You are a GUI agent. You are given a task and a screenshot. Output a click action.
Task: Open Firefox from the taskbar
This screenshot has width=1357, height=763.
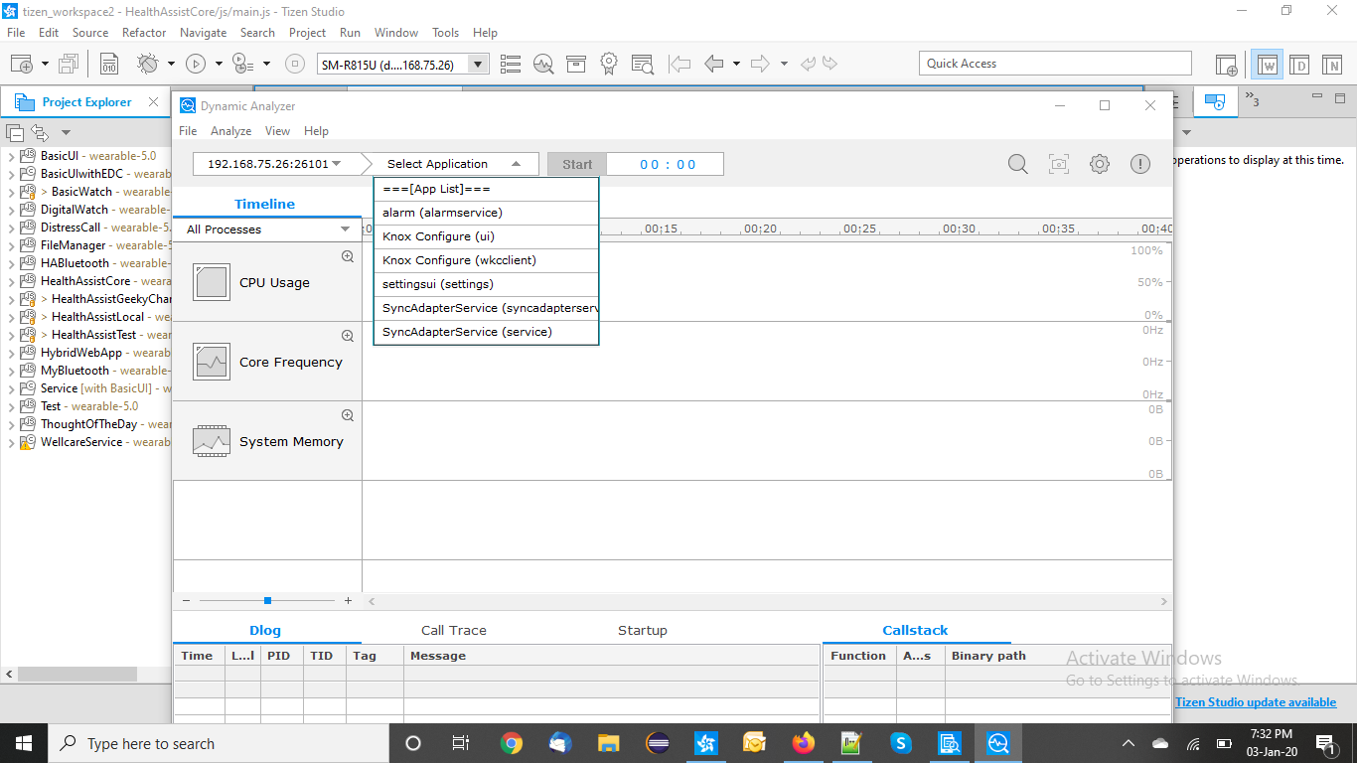point(804,743)
